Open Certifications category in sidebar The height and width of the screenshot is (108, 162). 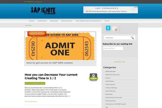pyautogui.click(x=110, y=81)
